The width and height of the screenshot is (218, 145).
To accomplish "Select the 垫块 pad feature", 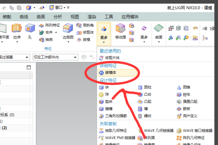I will (x=106, y=102).
